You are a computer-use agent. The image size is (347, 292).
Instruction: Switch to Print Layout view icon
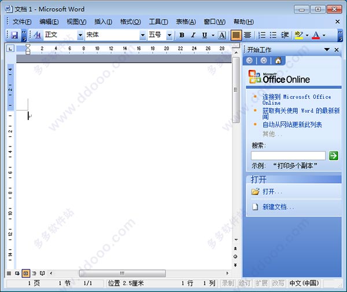[x=25, y=273]
